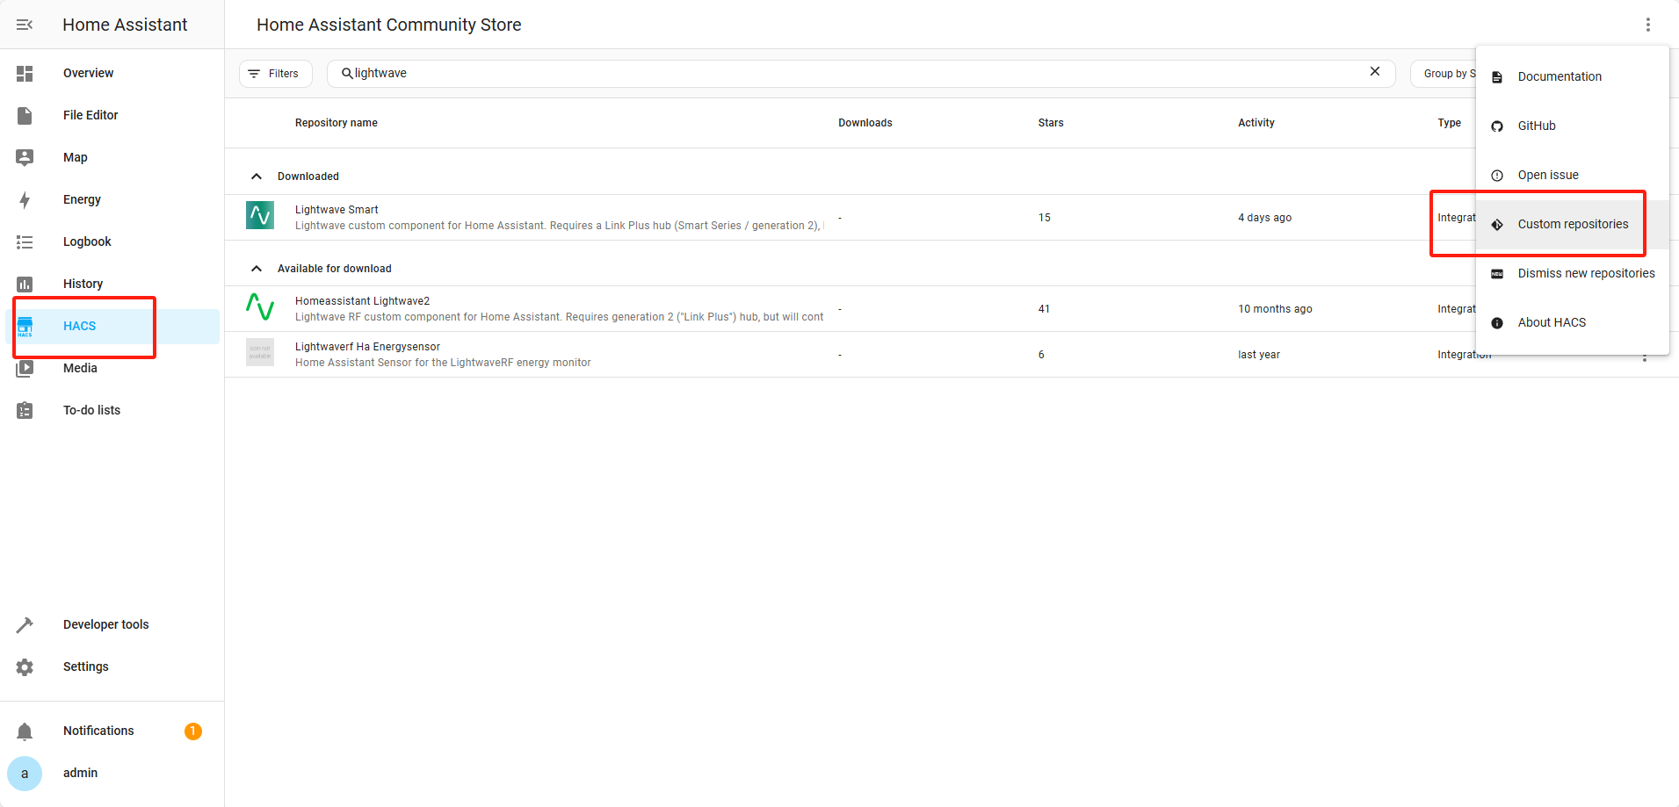This screenshot has width=1679, height=807.
Task: Open the Energy lightning bolt icon
Action: pyautogui.click(x=25, y=200)
